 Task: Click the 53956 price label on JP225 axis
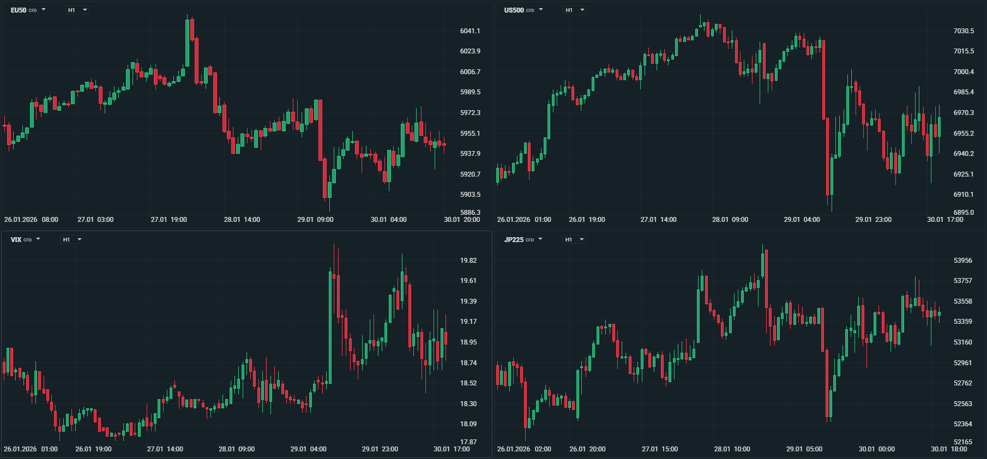click(x=962, y=261)
